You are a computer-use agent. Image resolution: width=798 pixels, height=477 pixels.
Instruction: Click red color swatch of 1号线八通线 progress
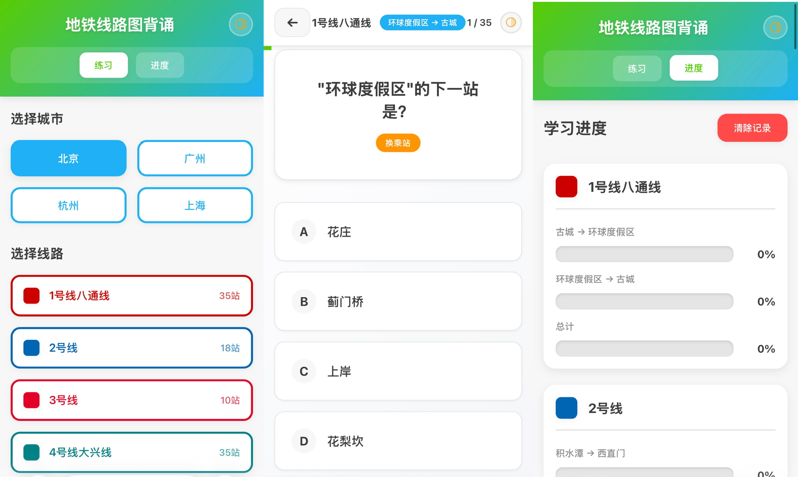coord(566,187)
